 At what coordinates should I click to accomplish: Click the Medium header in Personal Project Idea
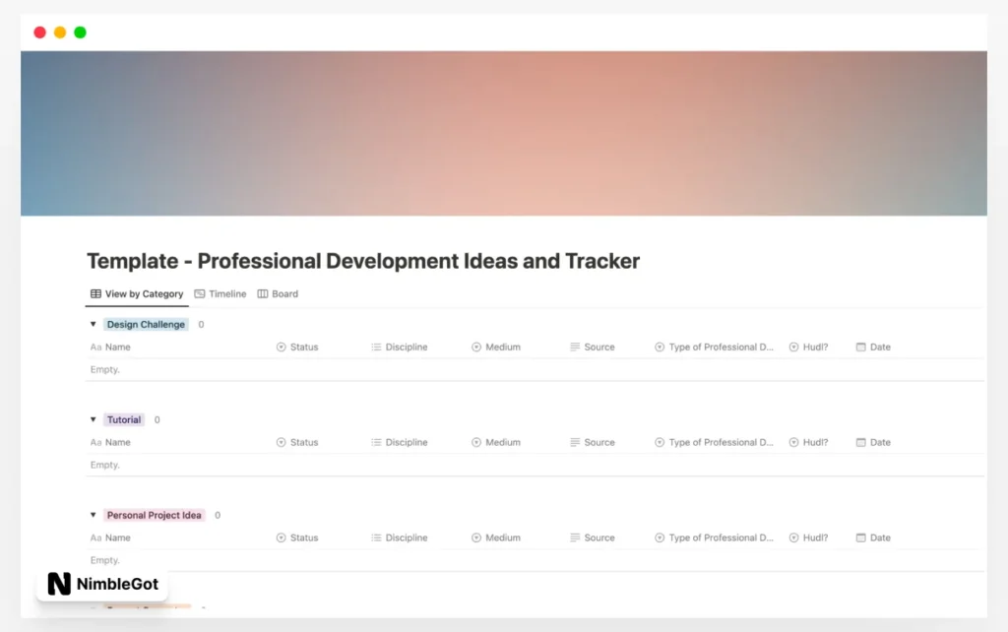point(496,537)
